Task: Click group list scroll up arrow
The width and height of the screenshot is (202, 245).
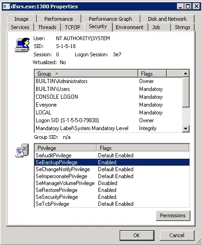Action: pyautogui.click(x=185, y=73)
